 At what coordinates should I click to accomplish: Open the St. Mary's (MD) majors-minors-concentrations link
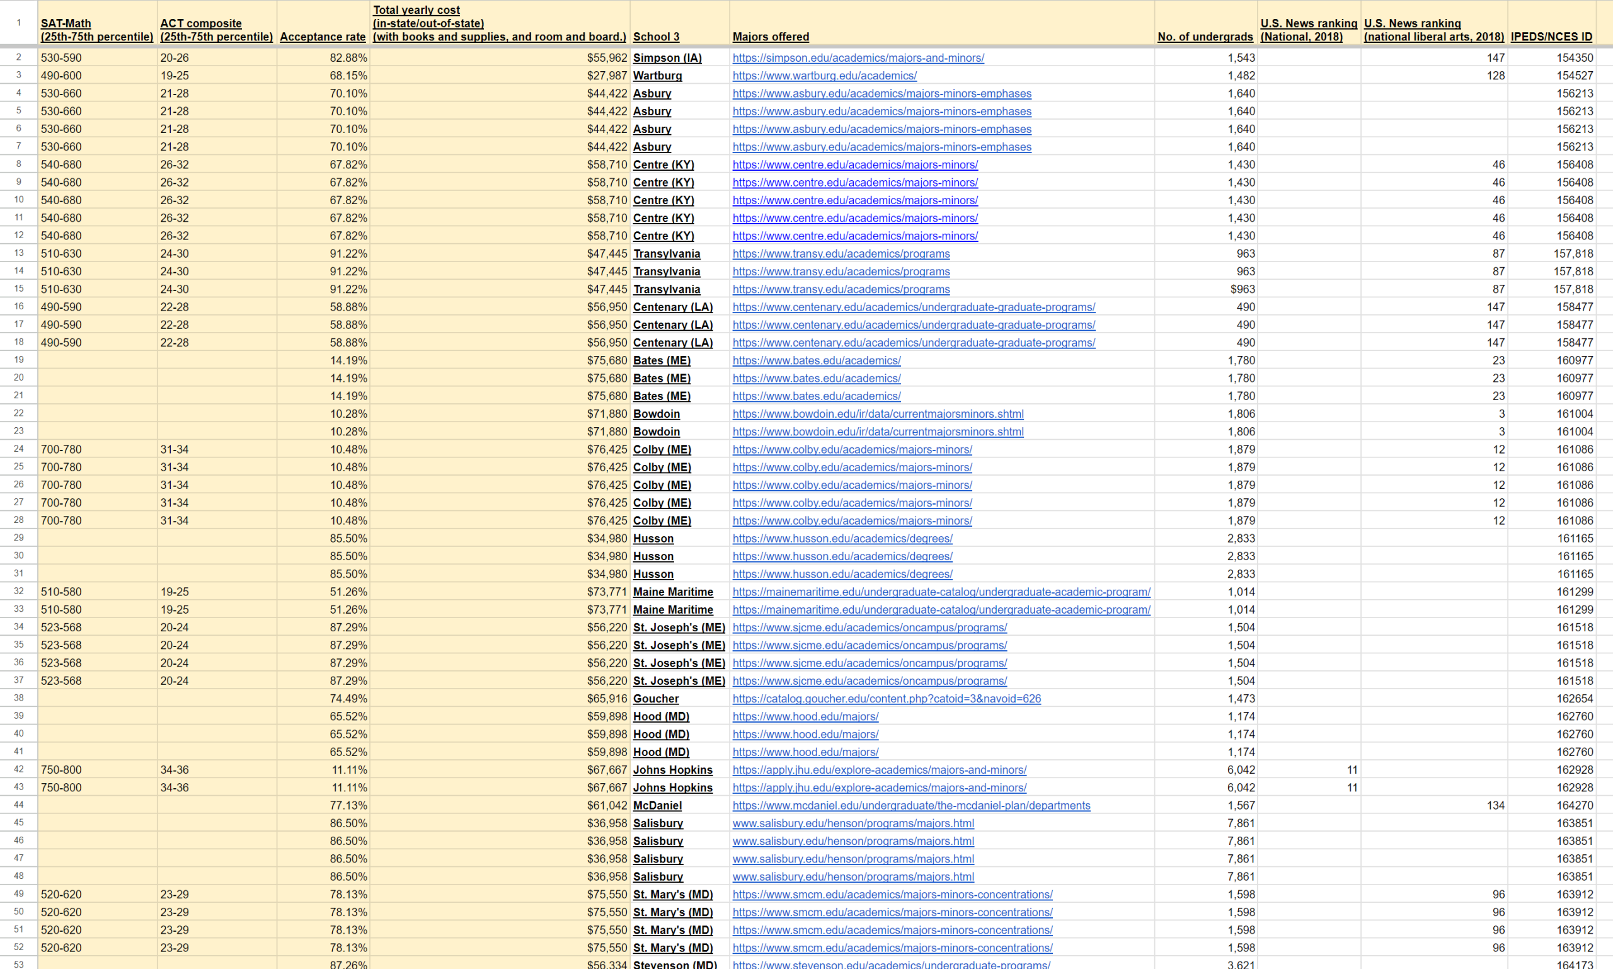pyautogui.click(x=892, y=894)
